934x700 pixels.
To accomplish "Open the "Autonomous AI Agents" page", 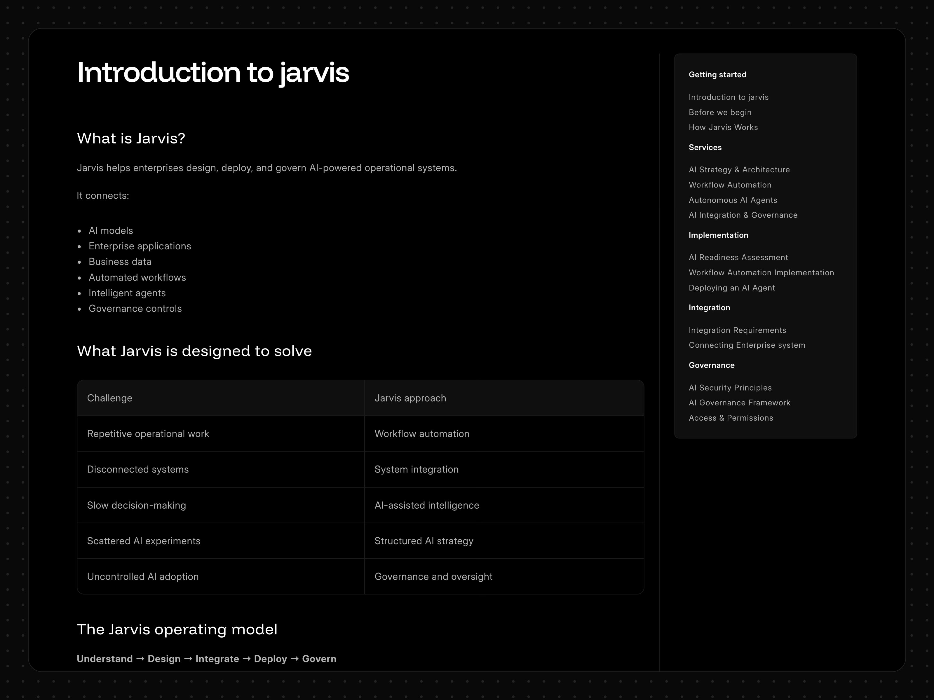I will [x=733, y=200].
